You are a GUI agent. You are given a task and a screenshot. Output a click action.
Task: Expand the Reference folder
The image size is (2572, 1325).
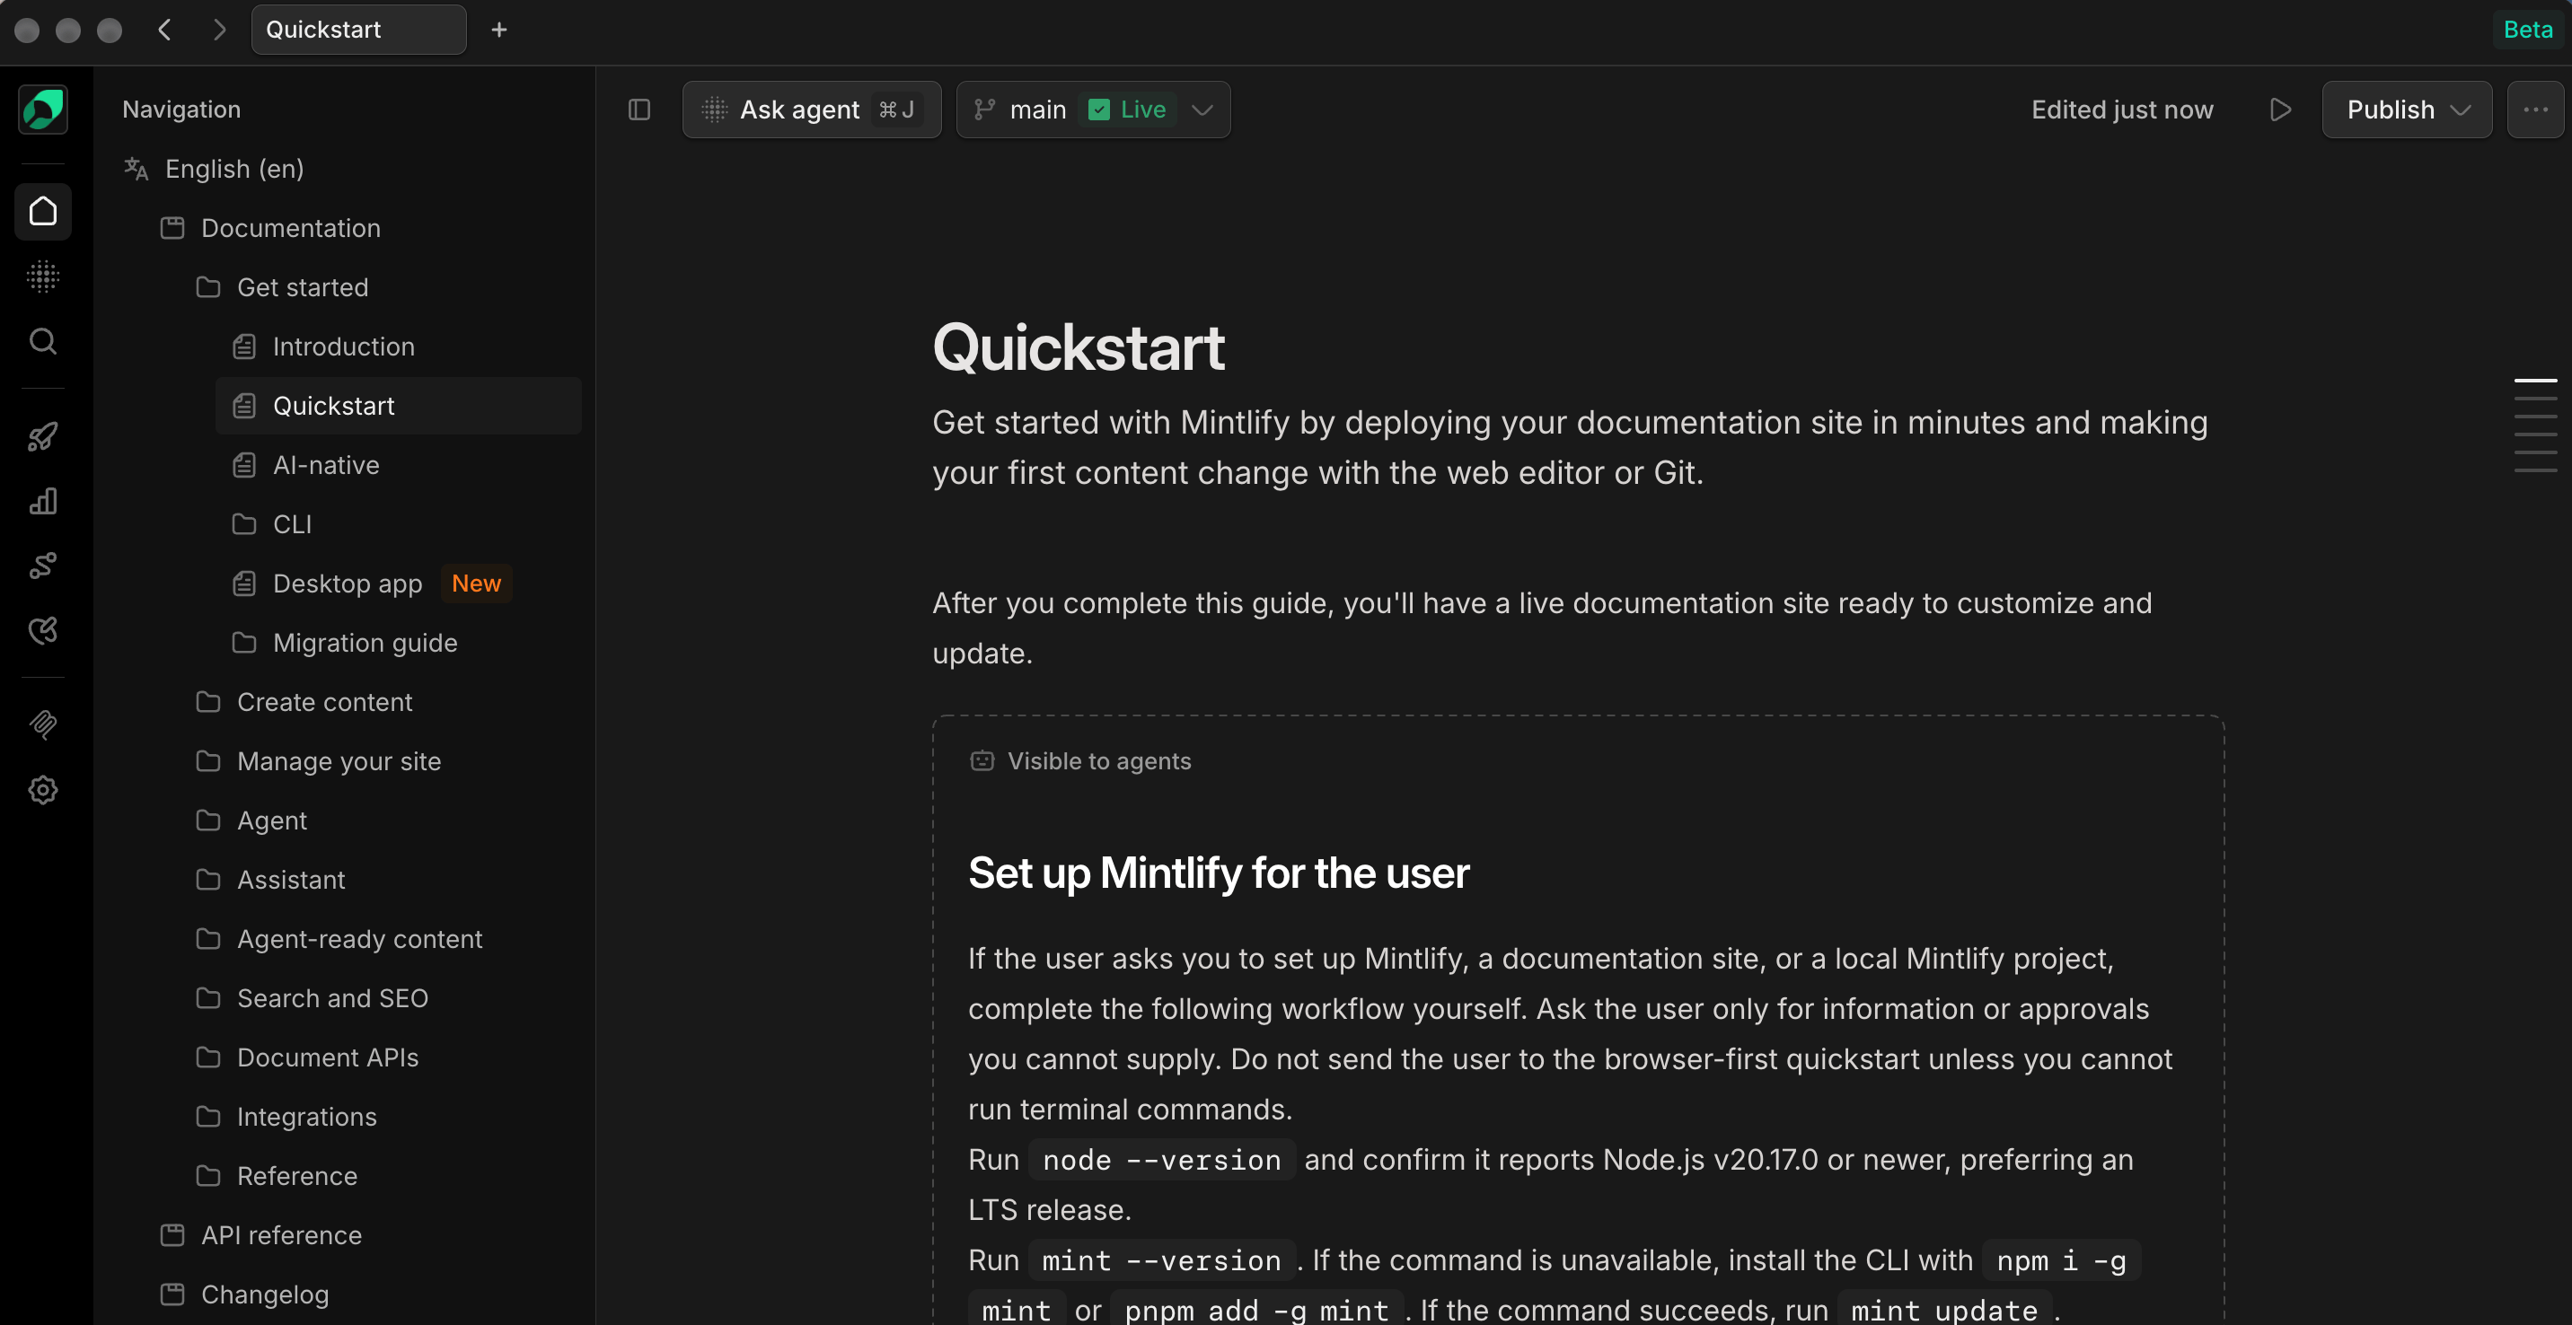(277, 1176)
